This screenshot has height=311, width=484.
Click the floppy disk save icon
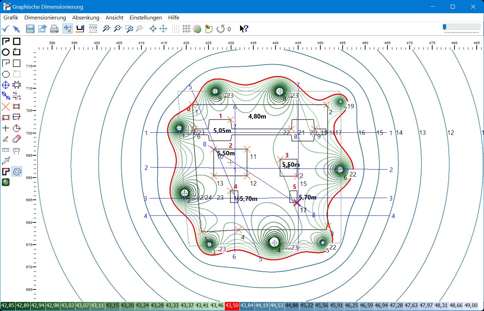pos(30,29)
